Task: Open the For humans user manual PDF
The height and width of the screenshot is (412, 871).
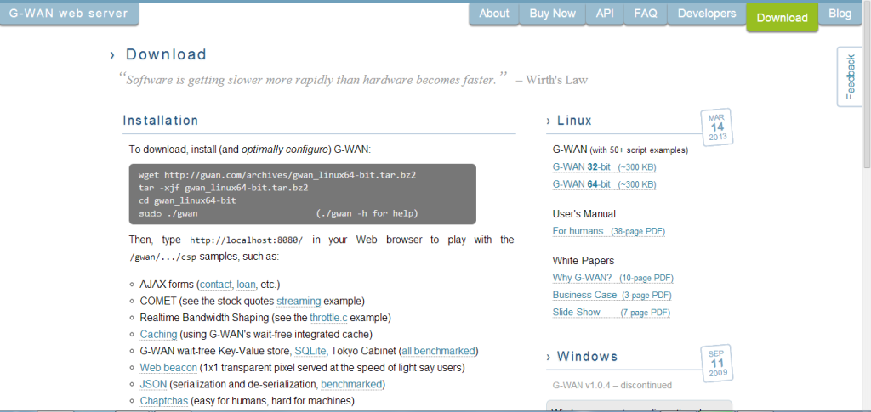Action: coord(608,231)
